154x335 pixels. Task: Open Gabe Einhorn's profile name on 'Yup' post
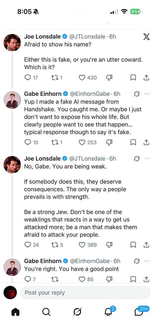43,94
